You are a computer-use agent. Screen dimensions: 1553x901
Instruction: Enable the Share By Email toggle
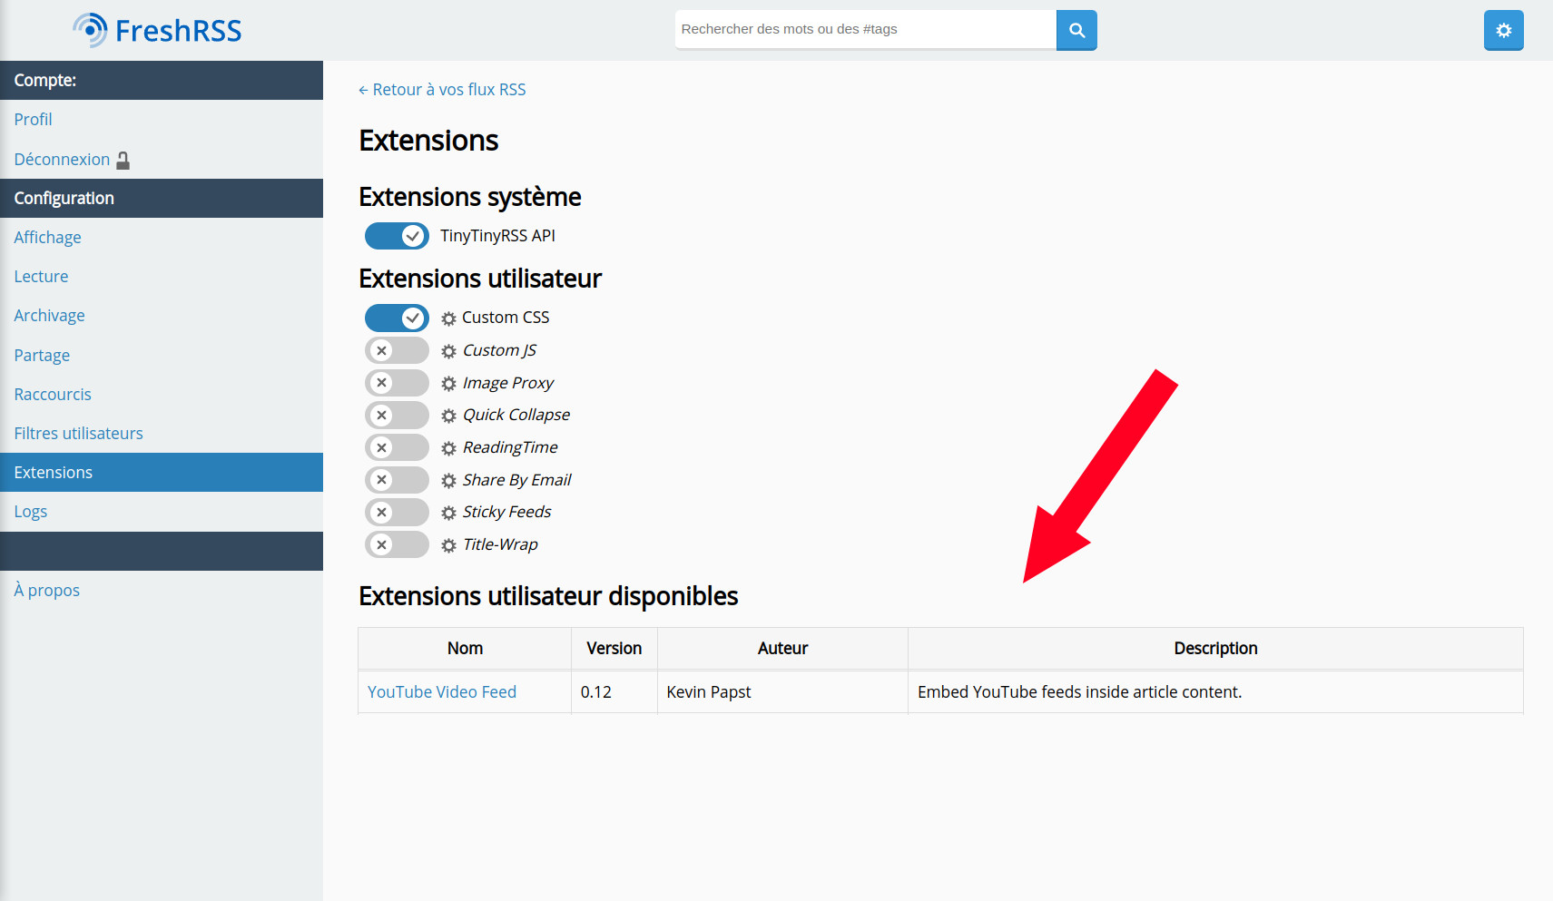tap(397, 480)
